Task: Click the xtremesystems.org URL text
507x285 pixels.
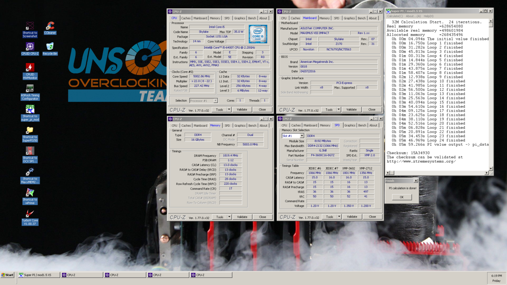Action: (x=421, y=161)
